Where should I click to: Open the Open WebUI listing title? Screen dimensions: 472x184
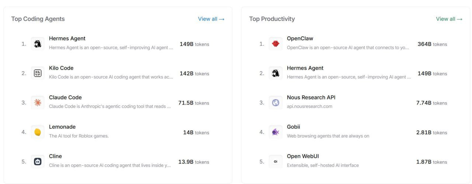(303, 156)
